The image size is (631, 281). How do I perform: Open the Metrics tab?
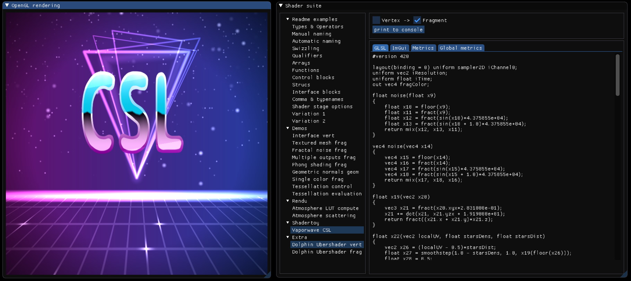(x=423, y=48)
